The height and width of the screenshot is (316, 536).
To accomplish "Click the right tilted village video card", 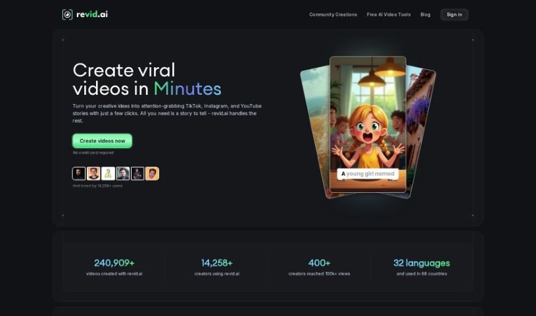I will coord(420,130).
